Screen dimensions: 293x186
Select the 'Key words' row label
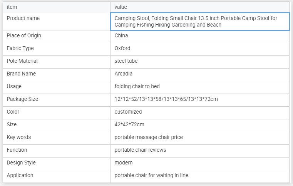19,137
